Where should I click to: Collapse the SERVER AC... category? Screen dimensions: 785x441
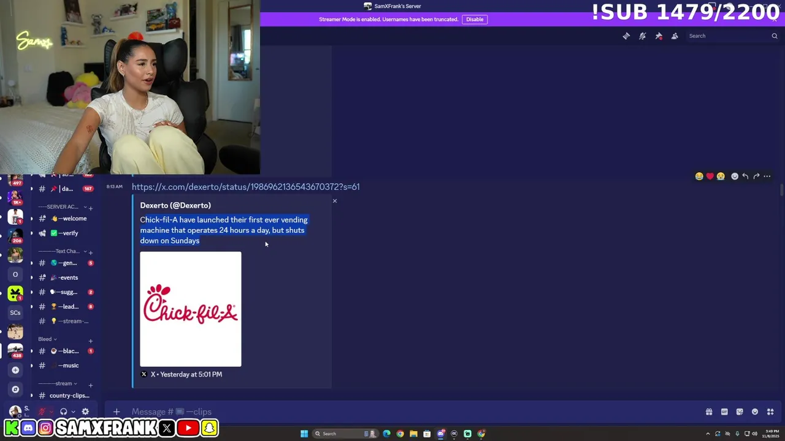[61, 207]
